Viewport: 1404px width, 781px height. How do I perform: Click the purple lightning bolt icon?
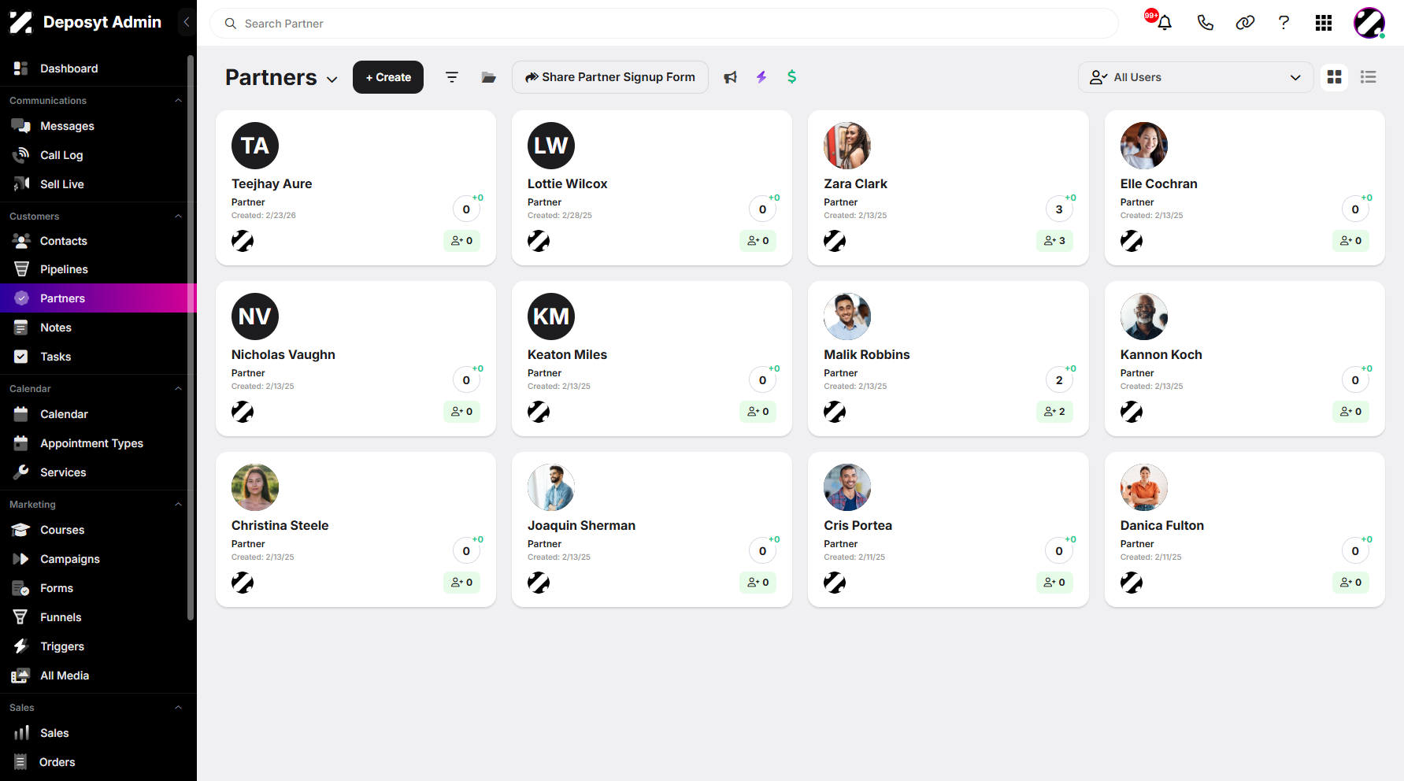coord(761,77)
